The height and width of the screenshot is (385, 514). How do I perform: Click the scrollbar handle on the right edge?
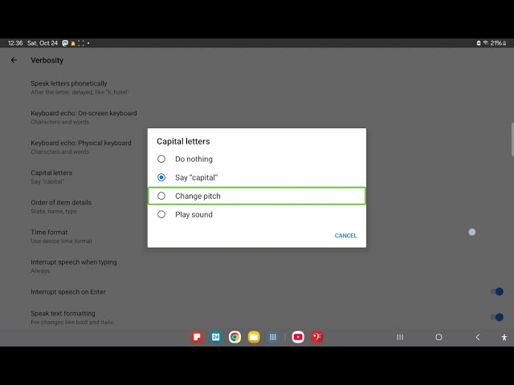(512, 140)
